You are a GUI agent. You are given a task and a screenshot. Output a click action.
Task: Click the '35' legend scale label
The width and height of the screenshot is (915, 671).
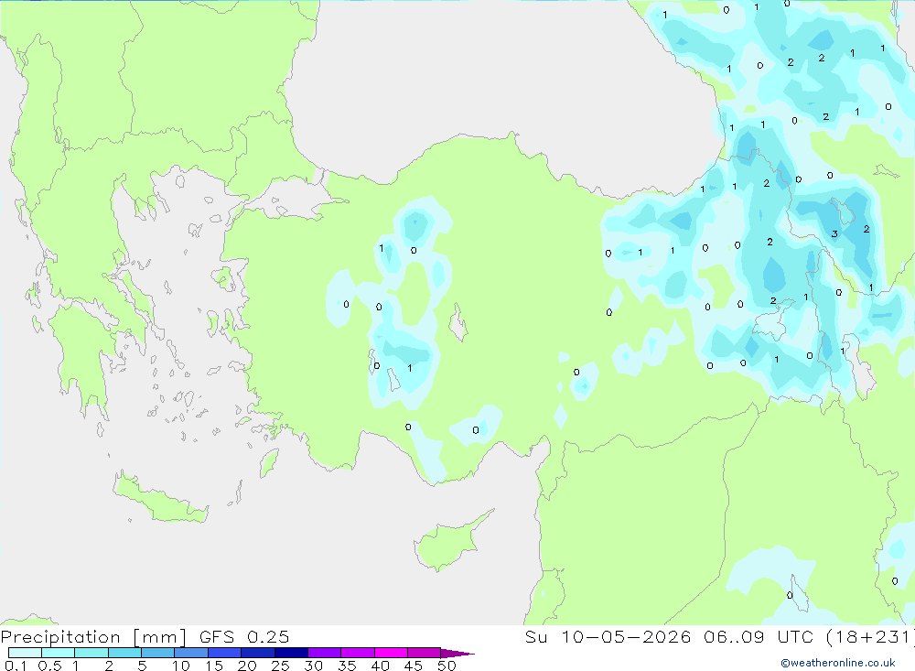[347, 666]
